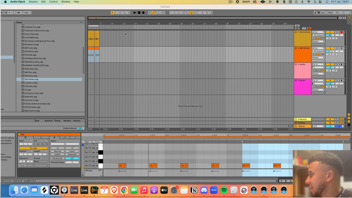Disable track 3 Audio activator button
The image size is (352, 198).
330,64
